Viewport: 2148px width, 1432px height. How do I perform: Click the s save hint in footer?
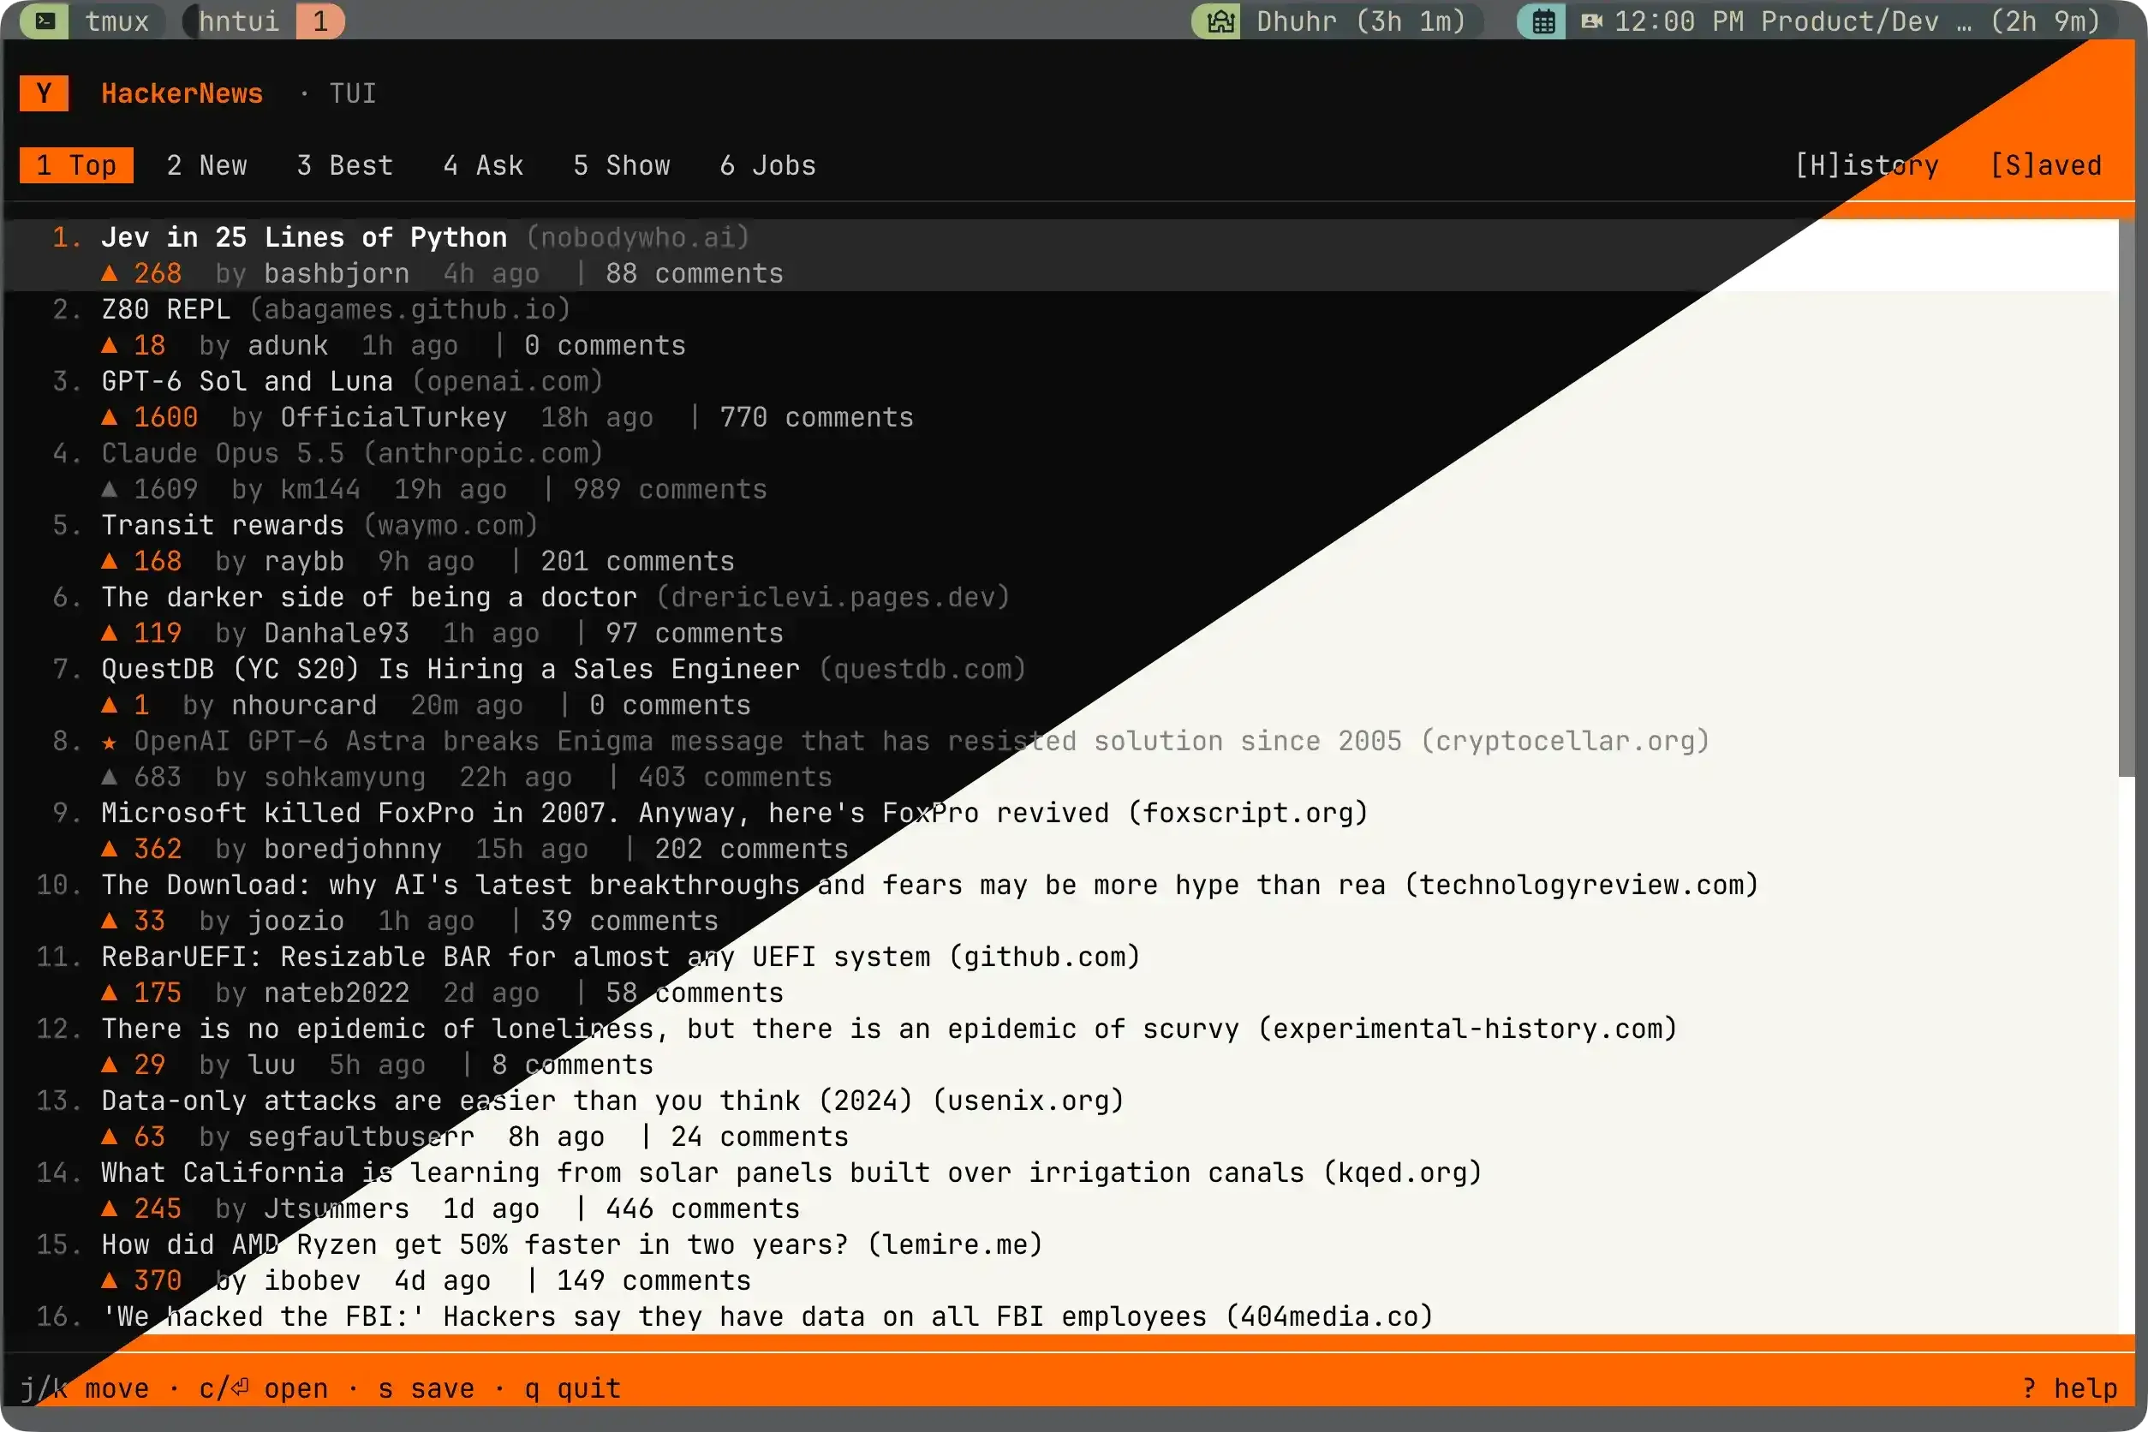427,1388
